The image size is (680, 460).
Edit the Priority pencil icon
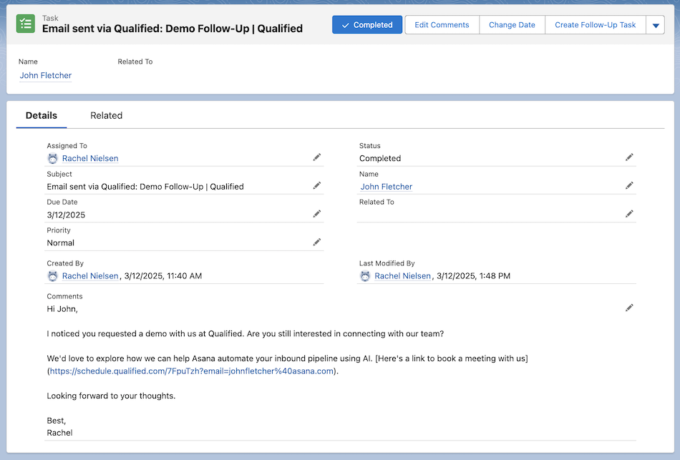click(x=317, y=242)
